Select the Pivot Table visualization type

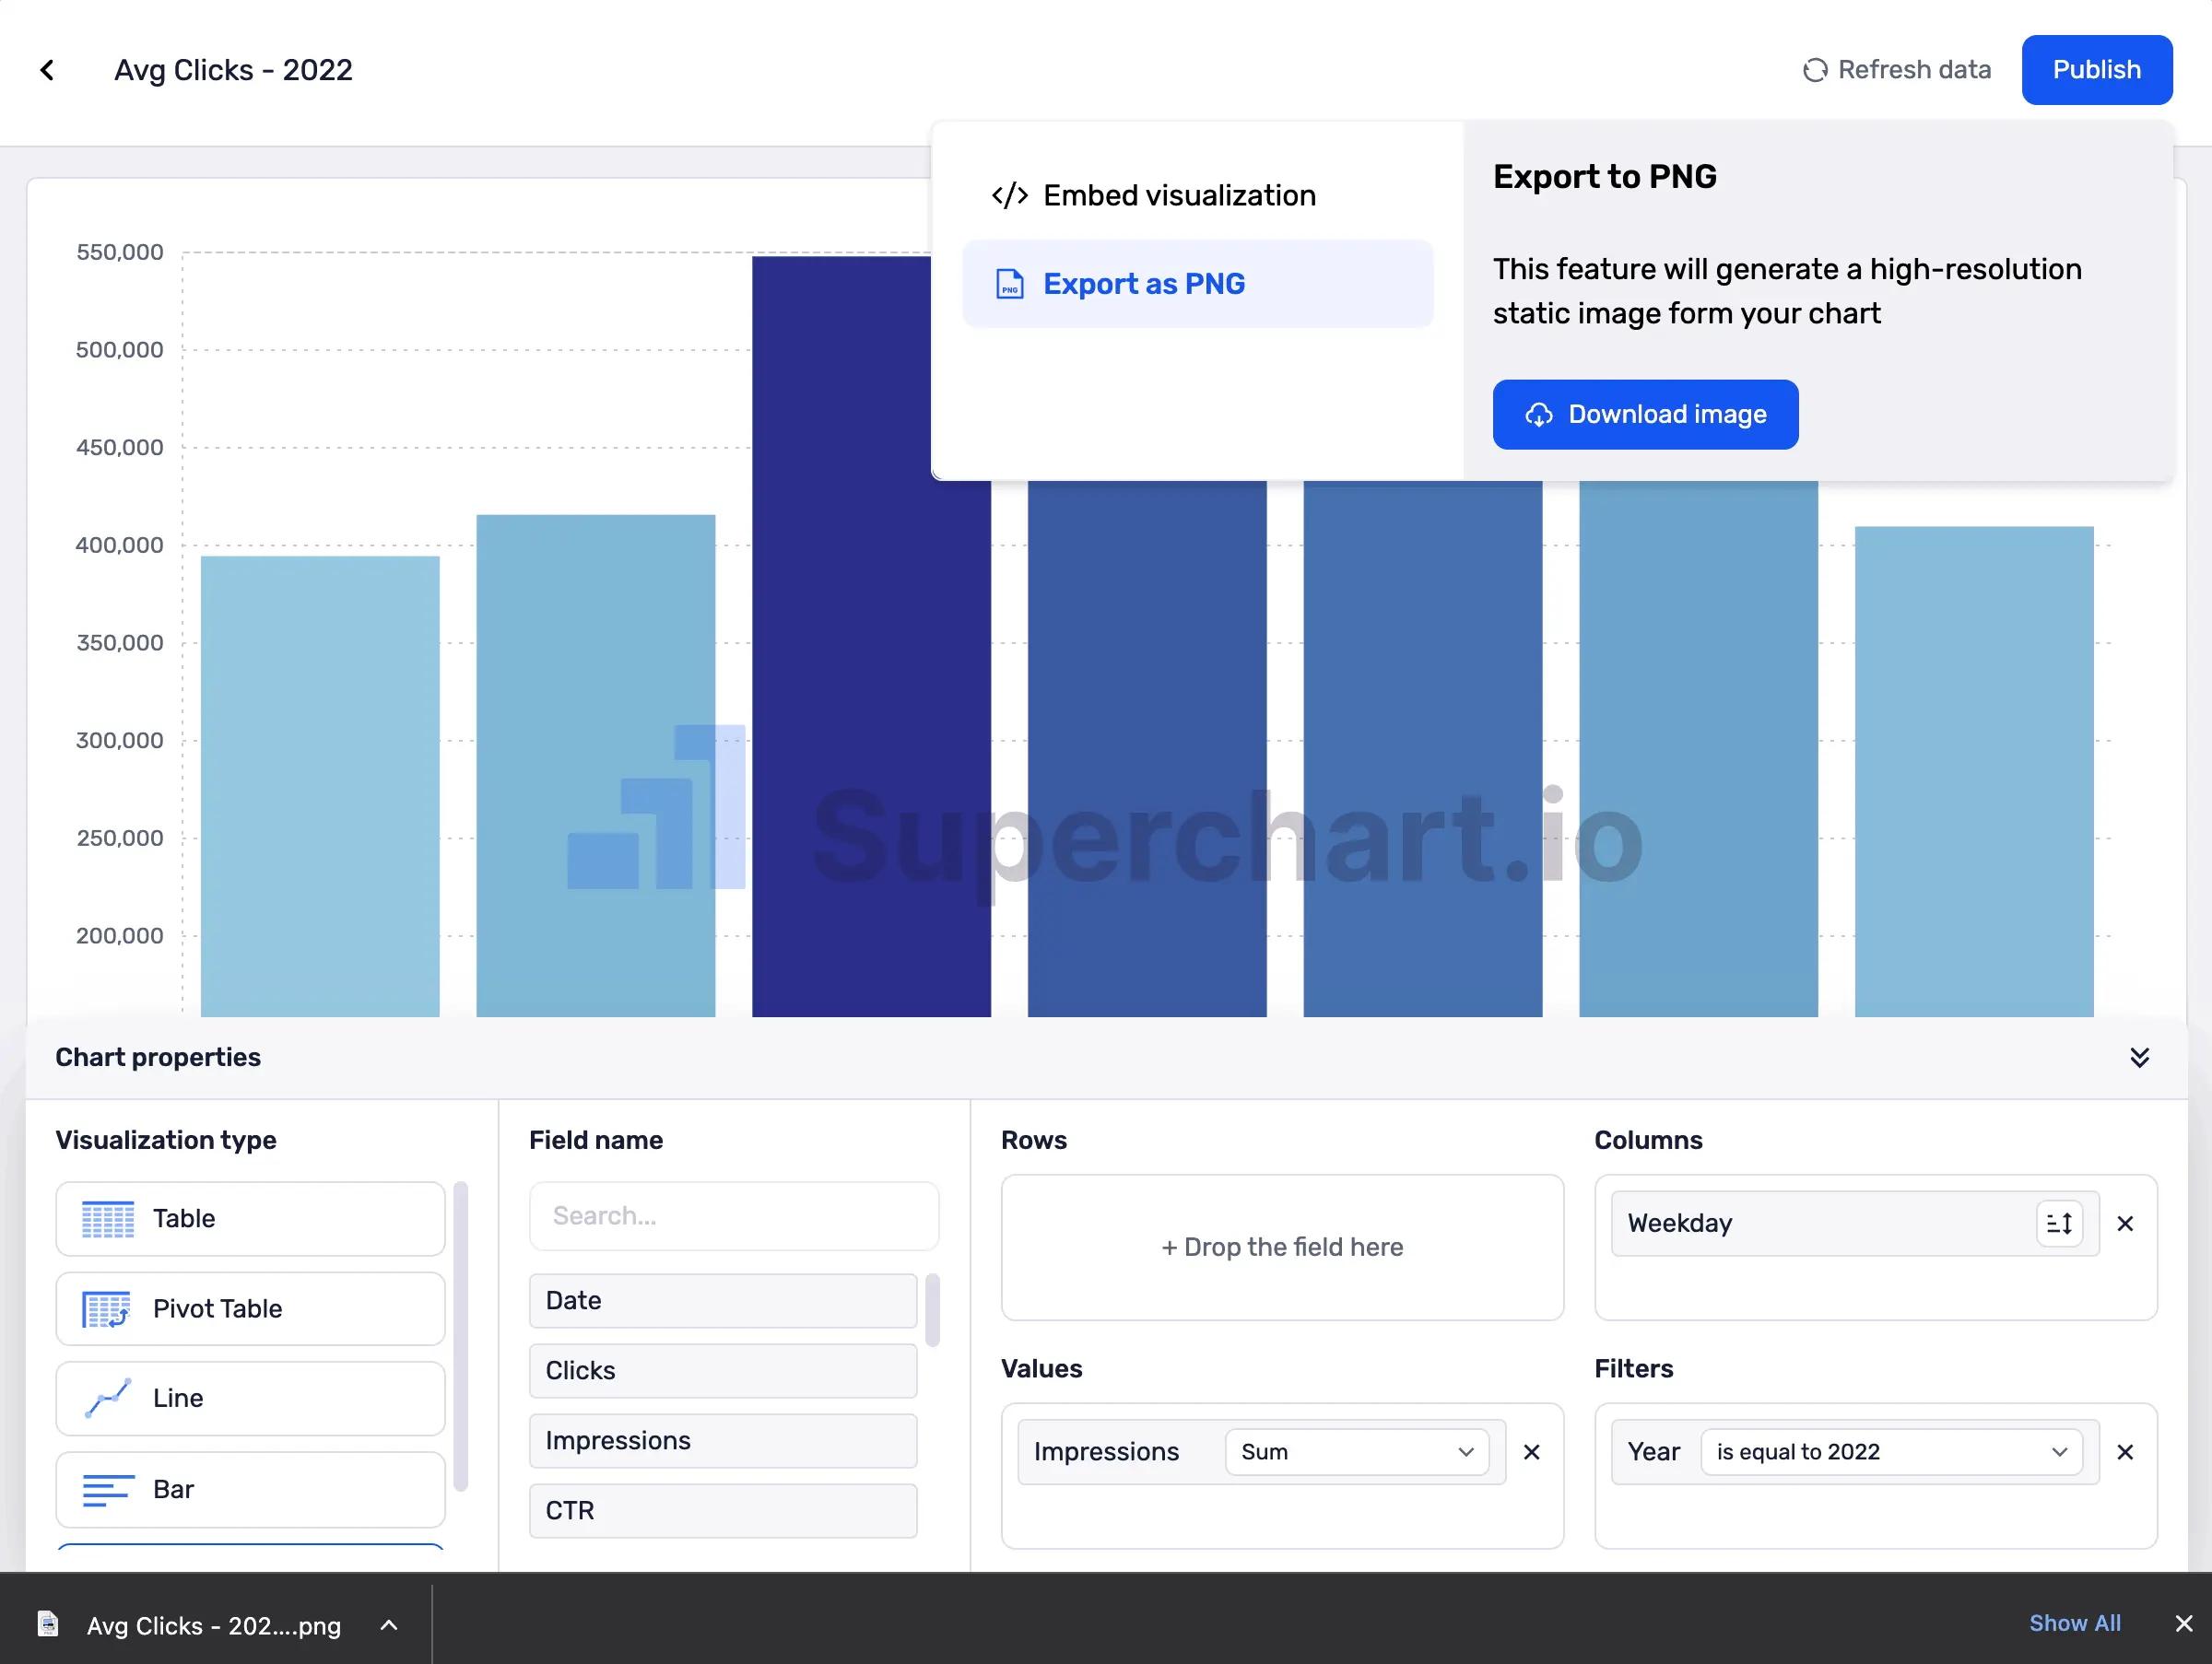point(250,1308)
